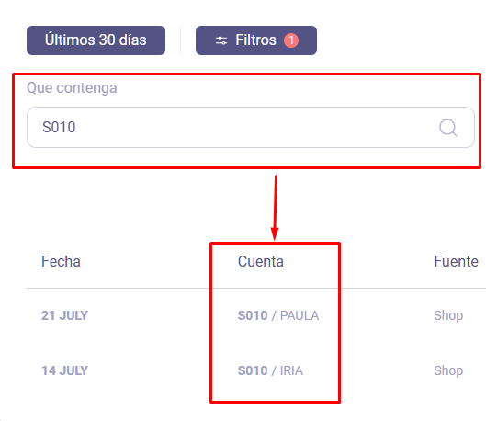
Task: Click the IRIA account name
Action: [x=291, y=370]
